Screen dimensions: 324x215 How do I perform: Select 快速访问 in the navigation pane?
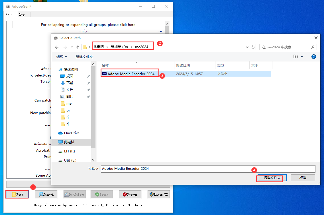71,69
